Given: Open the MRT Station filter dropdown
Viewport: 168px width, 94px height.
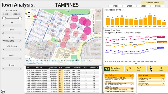Looking at the screenshot, I should click(12, 50).
